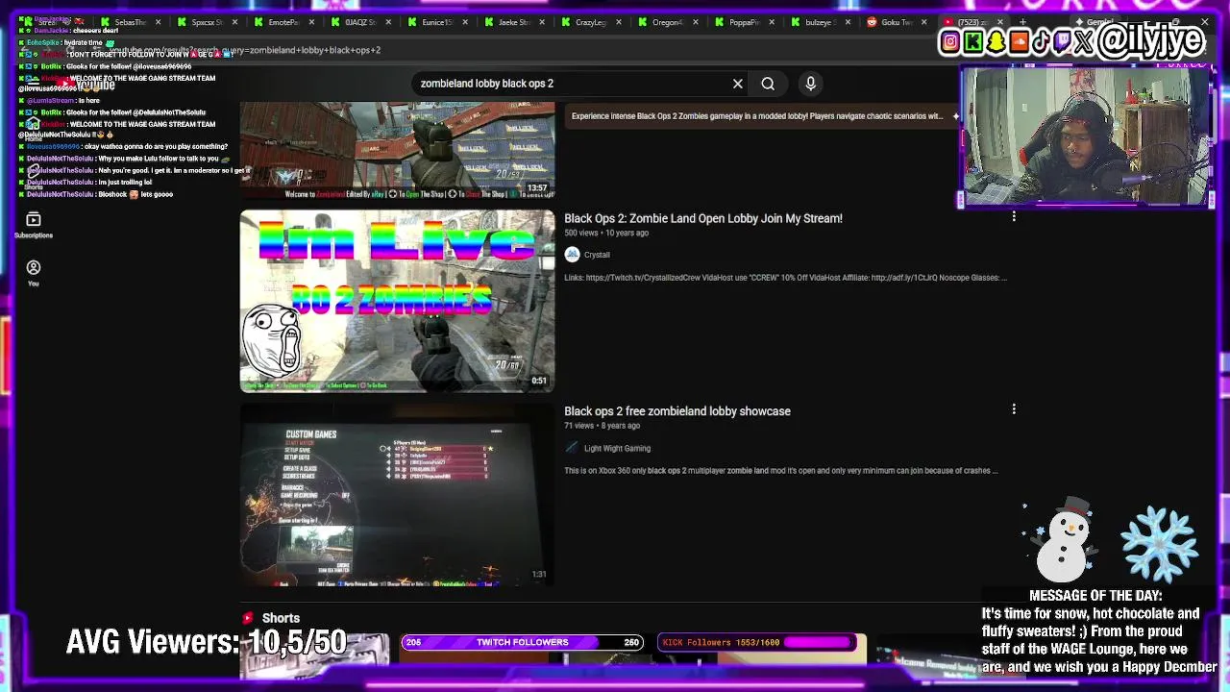Screen dimensions: 1230x692
Task: Open options menu for free zombieland lobby showcase
Action: [1014, 409]
